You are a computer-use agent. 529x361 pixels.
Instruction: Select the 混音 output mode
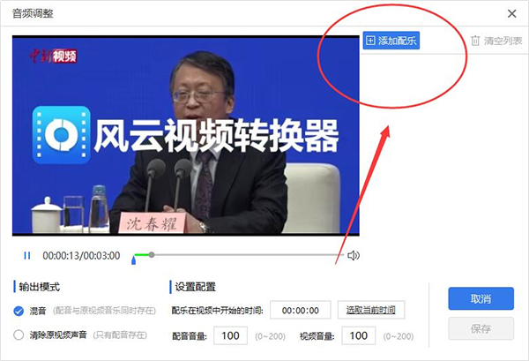pos(19,311)
